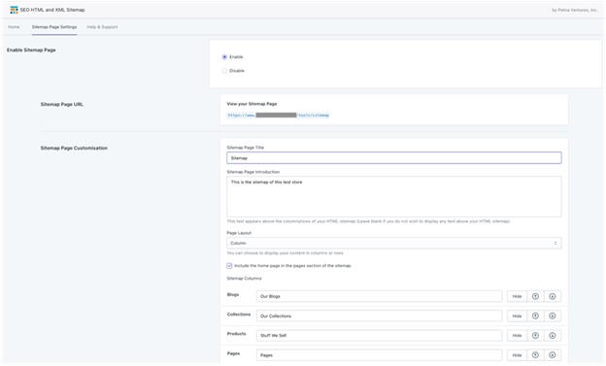Select the Enable radio button
Image resolution: width=606 pixels, height=366 pixels.
[224, 57]
